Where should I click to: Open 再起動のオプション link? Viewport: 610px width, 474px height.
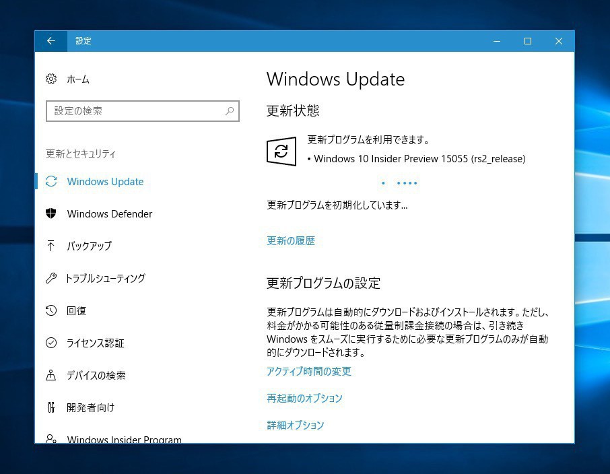click(304, 398)
